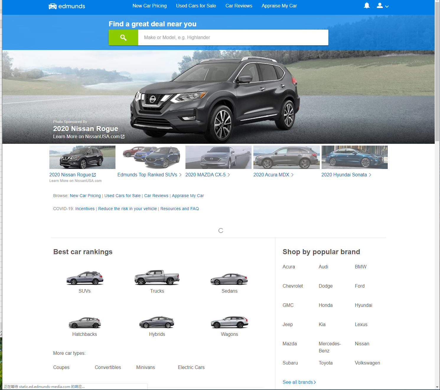Select the SUVs car icon in rankings
Image resolution: width=440 pixels, height=390 pixels.
pyautogui.click(x=85, y=278)
